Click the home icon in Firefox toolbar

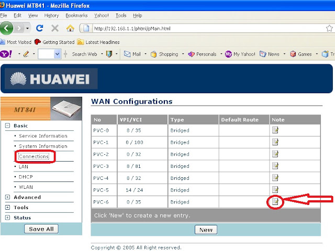(x=70, y=28)
